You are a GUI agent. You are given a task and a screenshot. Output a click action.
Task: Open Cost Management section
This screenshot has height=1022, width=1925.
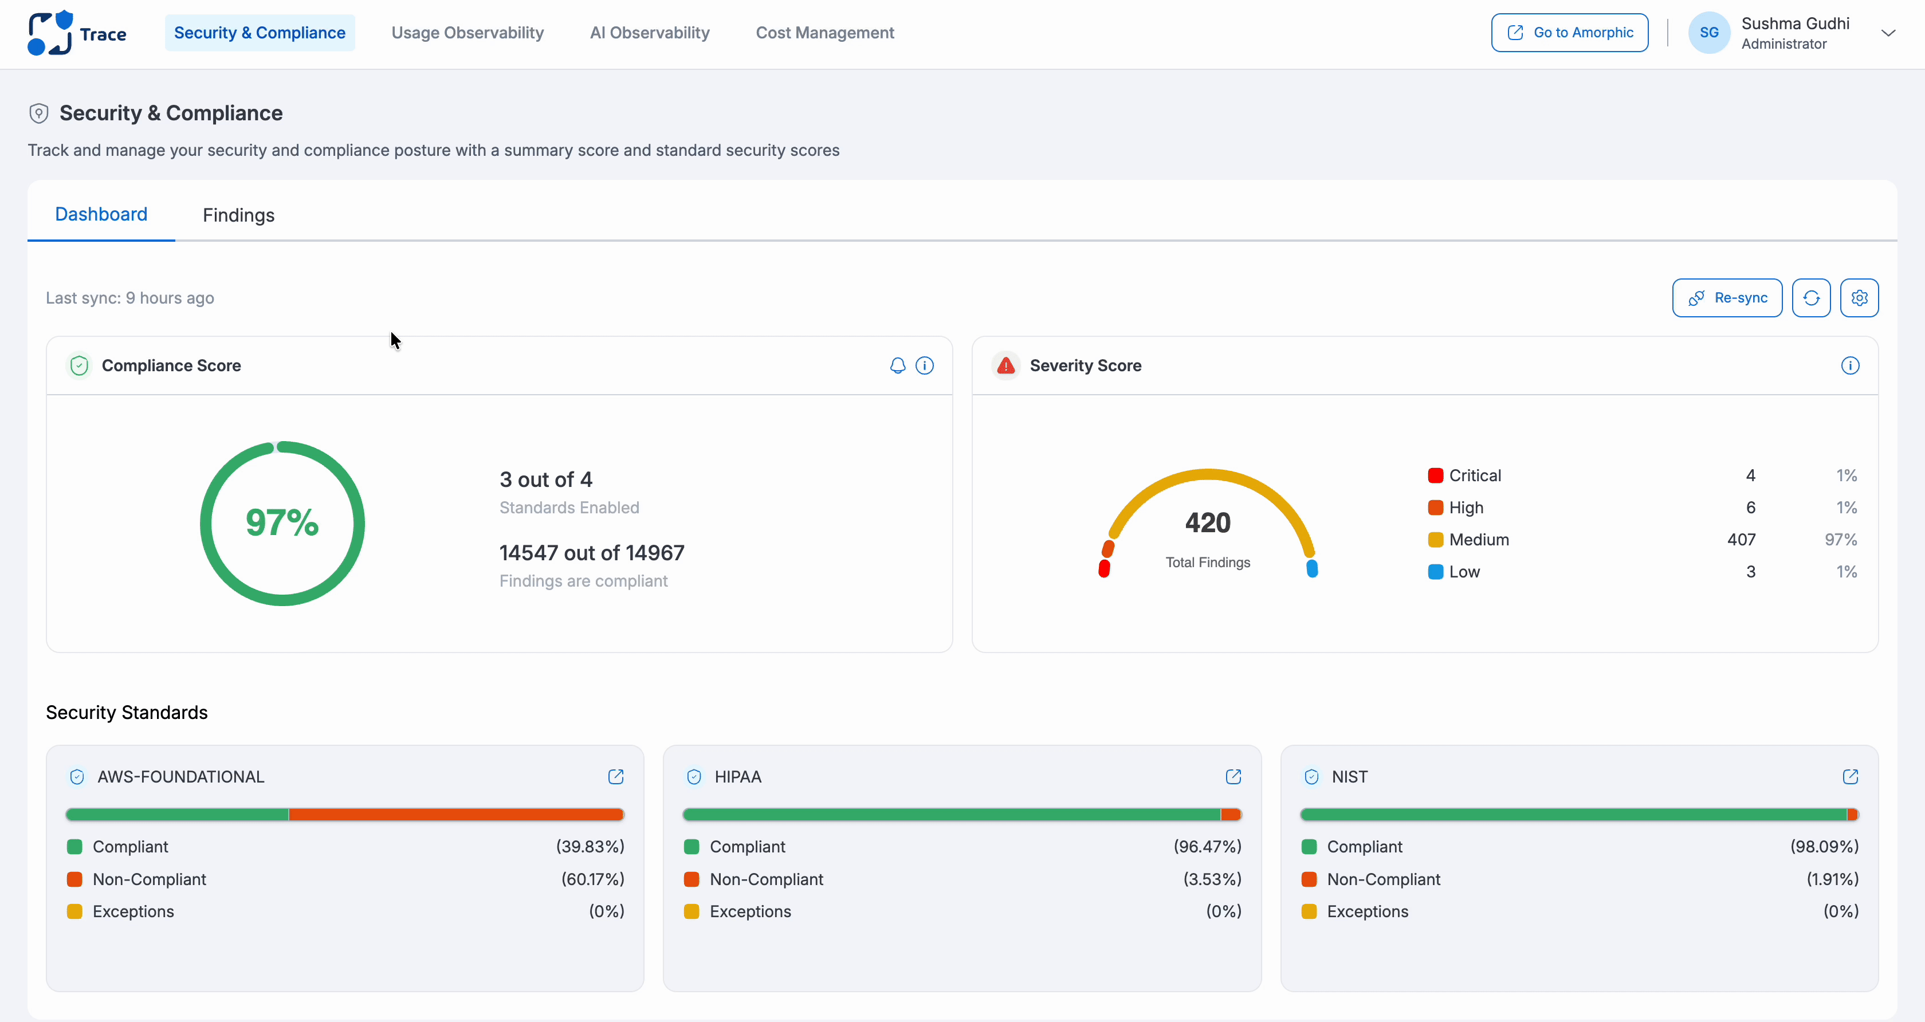point(825,33)
